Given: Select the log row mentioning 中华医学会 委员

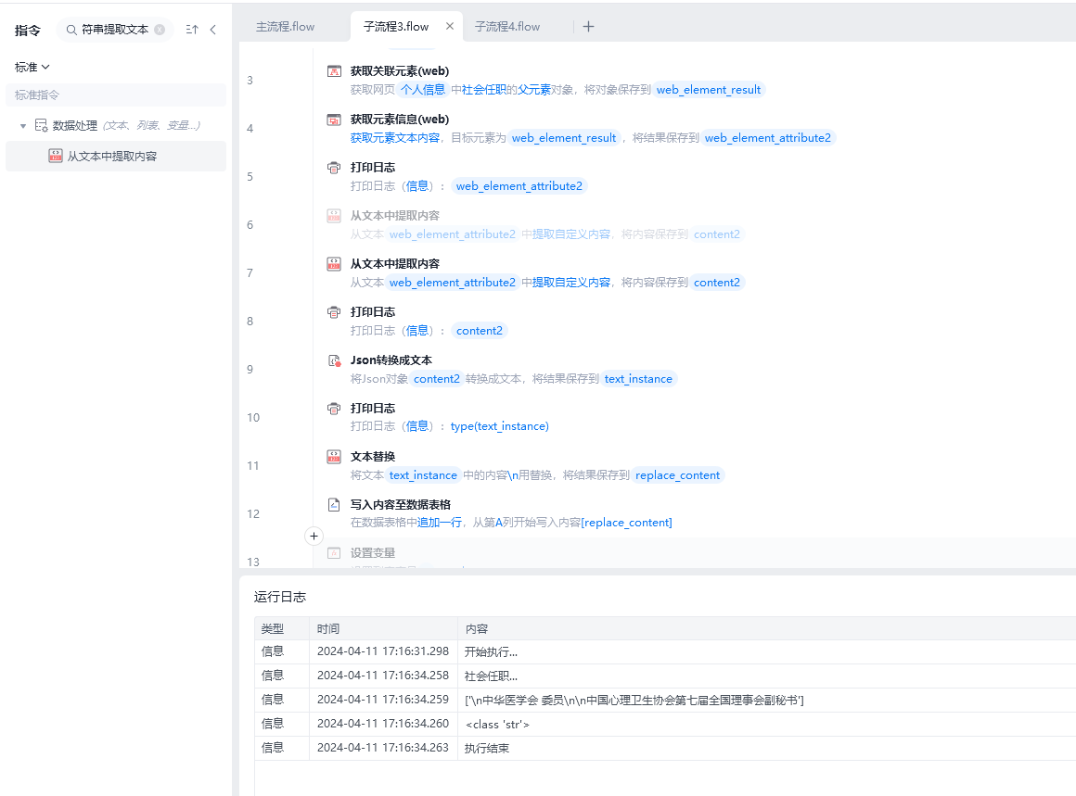Looking at the screenshot, I should (x=665, y=700).
